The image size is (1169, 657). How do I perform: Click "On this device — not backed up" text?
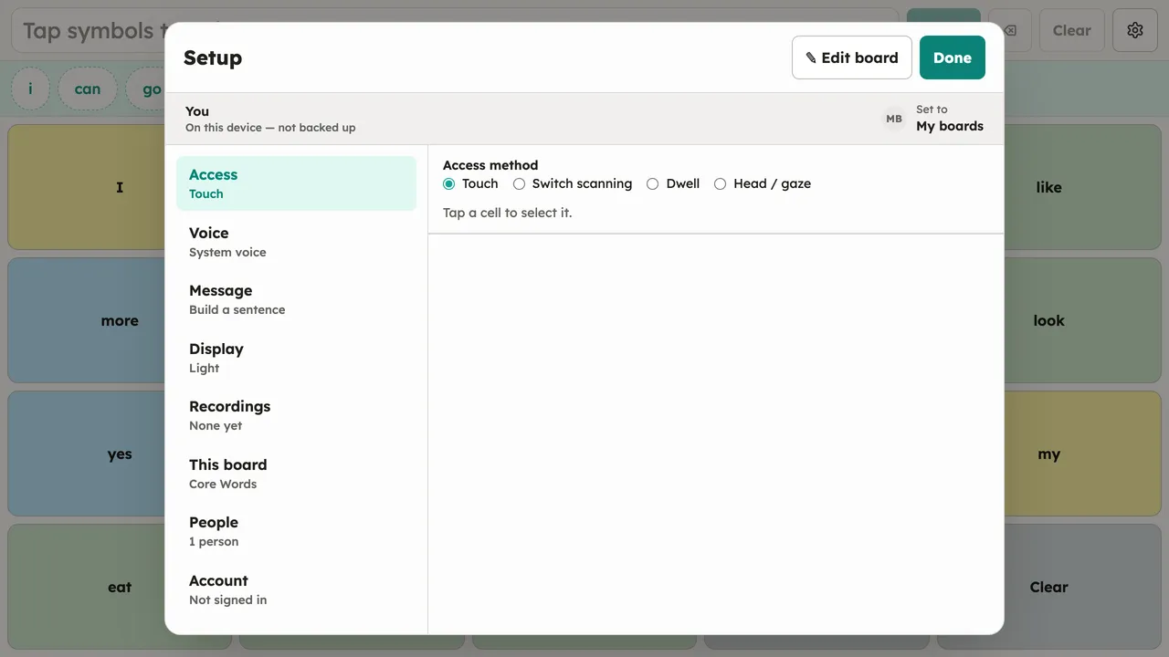pyautogui.click(x=270, y=128)
